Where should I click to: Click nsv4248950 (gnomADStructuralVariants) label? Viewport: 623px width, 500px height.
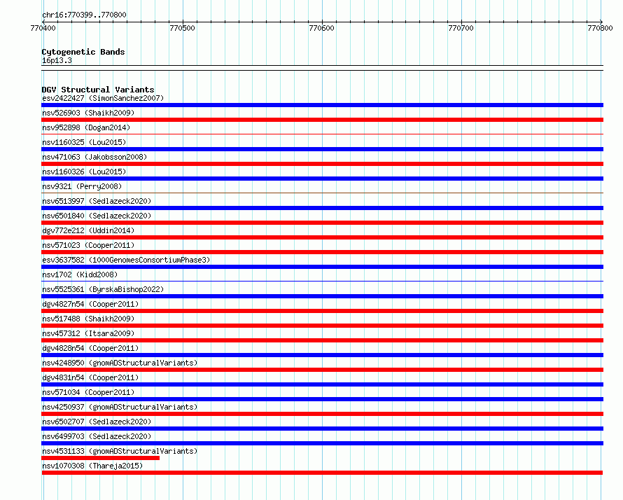tap(120, 363)
